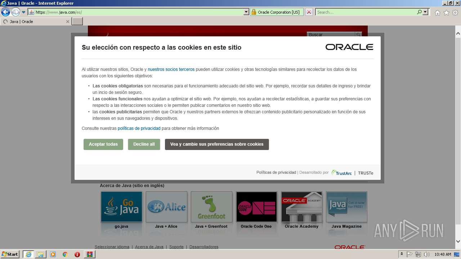Screen dimensions: 461x259
Task: Open Soporte footer link
Action: coord(176,247)
